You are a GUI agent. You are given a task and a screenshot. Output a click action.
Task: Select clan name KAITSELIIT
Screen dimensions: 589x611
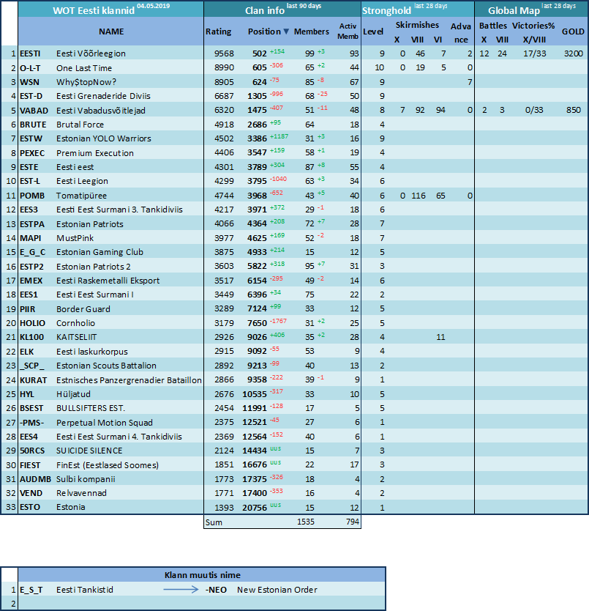pyautogui.click(x=77, y=337)
